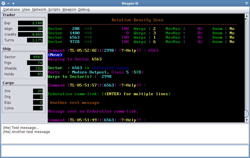Maximize window using the title bar plus icon
The image size is (250, 158).
coord(13,3)
